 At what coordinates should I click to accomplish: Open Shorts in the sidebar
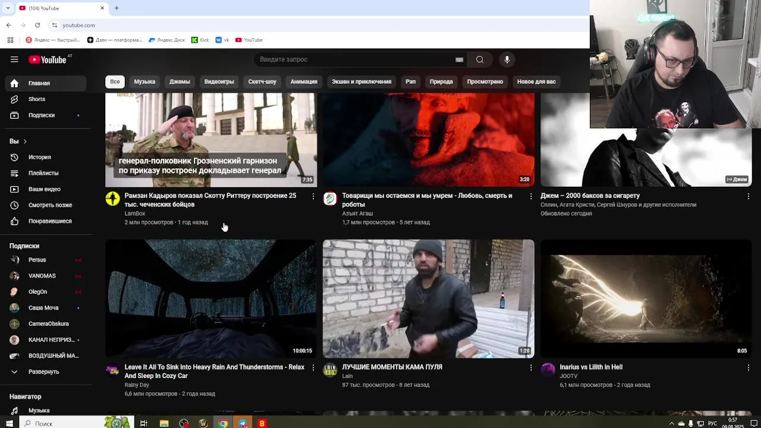click(46, 99)
